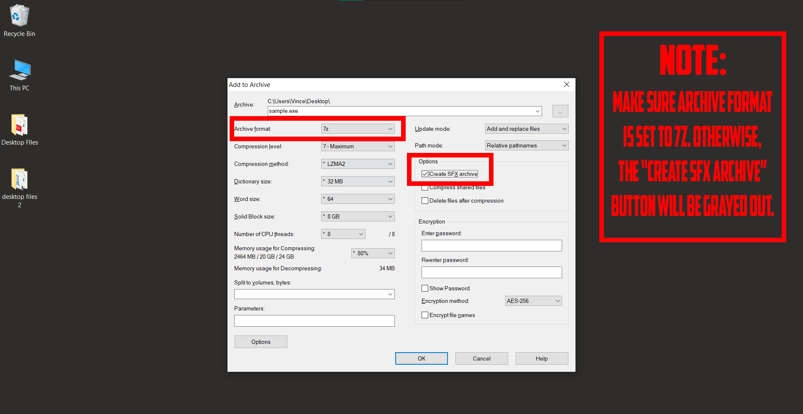
Task: Open the SFX Options dialog
Action: click(261, 342)
